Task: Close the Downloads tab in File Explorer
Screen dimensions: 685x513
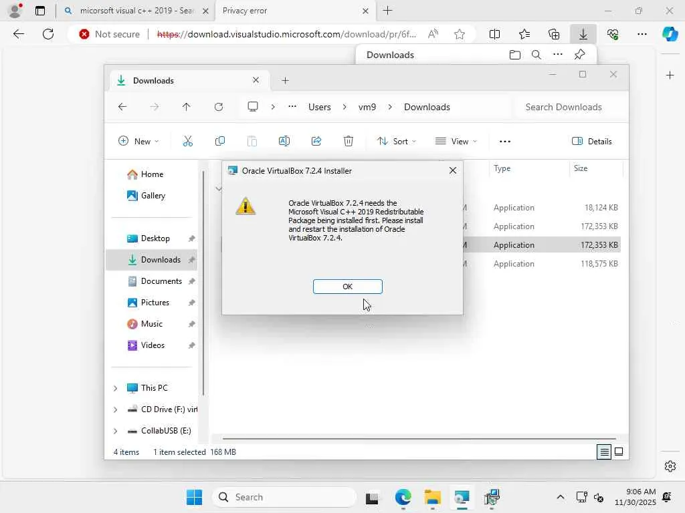Action: coord(256,80)
